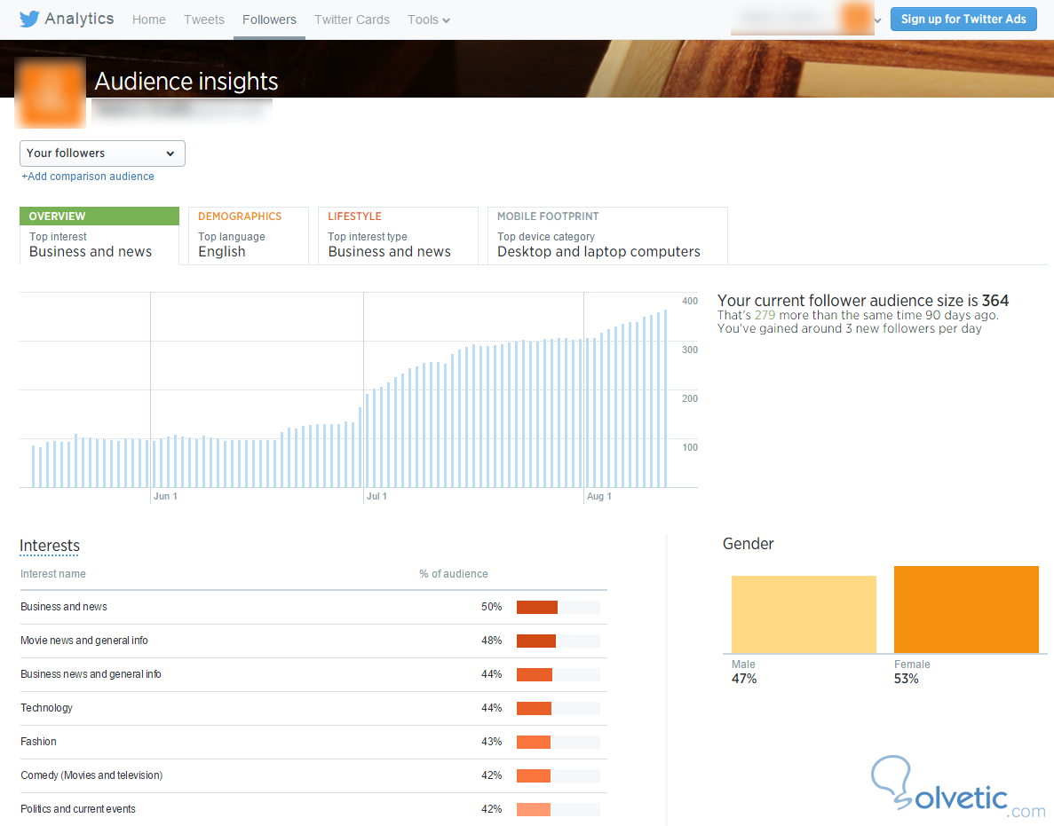Click Add comparison audience link
This screenshot has width=1054, height=826.
point(88,176)
